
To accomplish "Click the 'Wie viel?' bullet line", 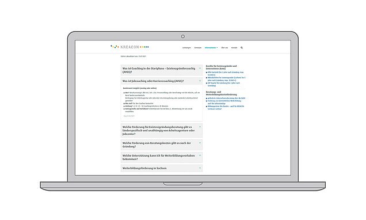I will (x=139, y=103).
